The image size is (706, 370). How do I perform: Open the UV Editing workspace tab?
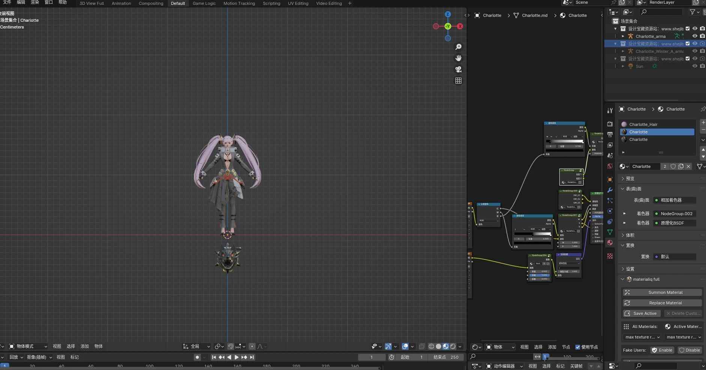tap(298, 3)
